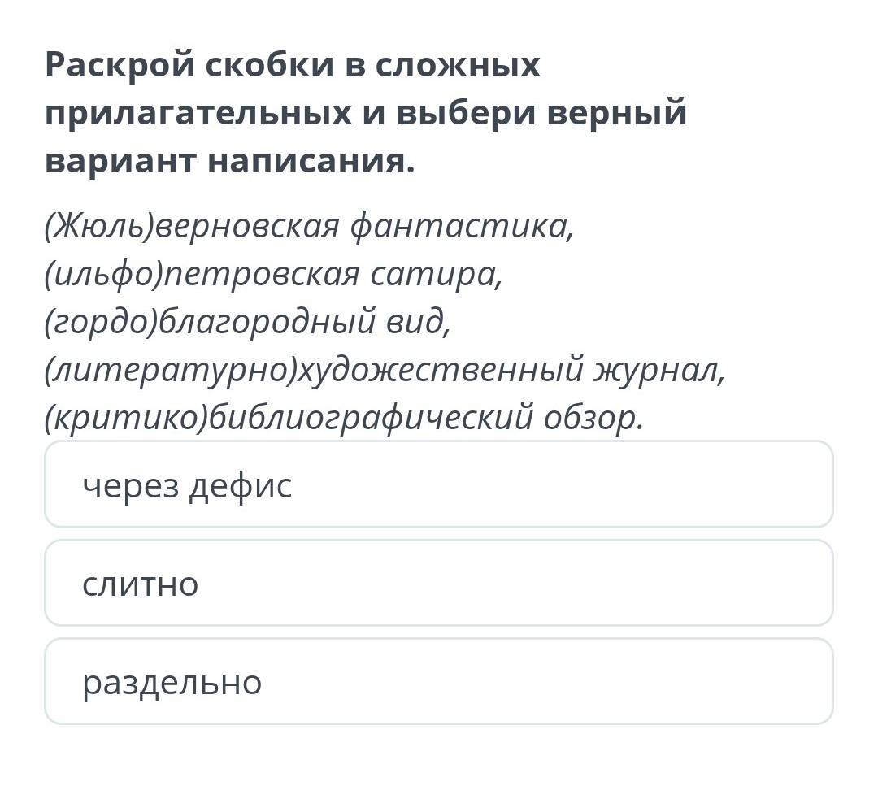Select the answer option "через дефис"

tap(439, 485)
